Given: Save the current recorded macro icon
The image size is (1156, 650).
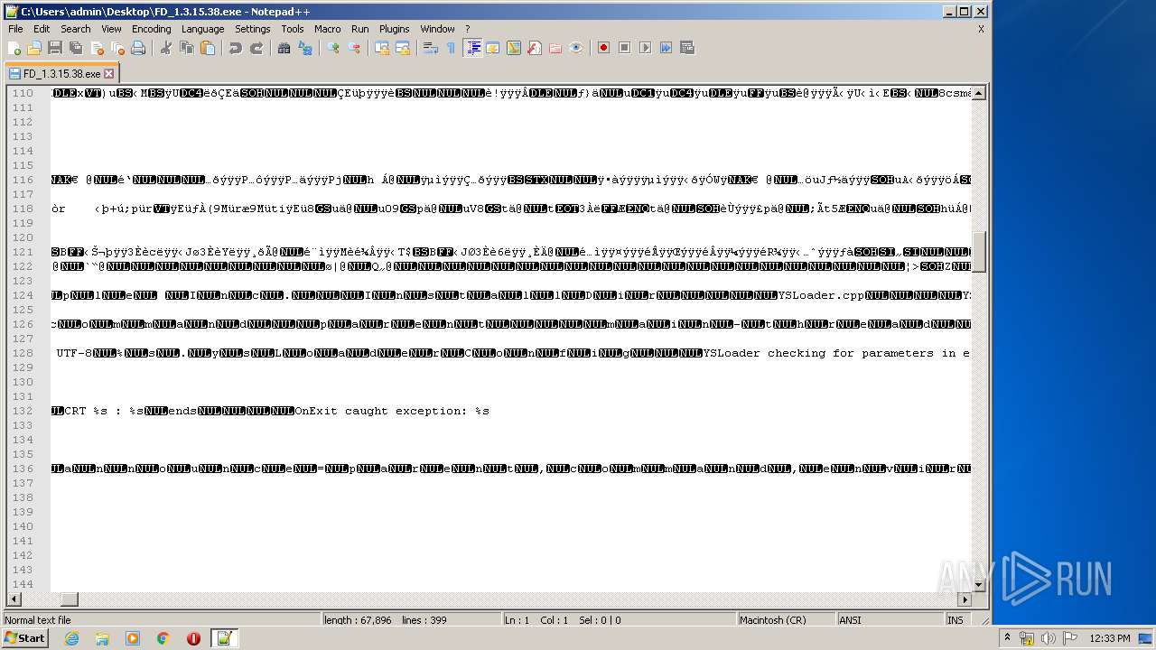Looking at the screenshot, I should [687, 48].
